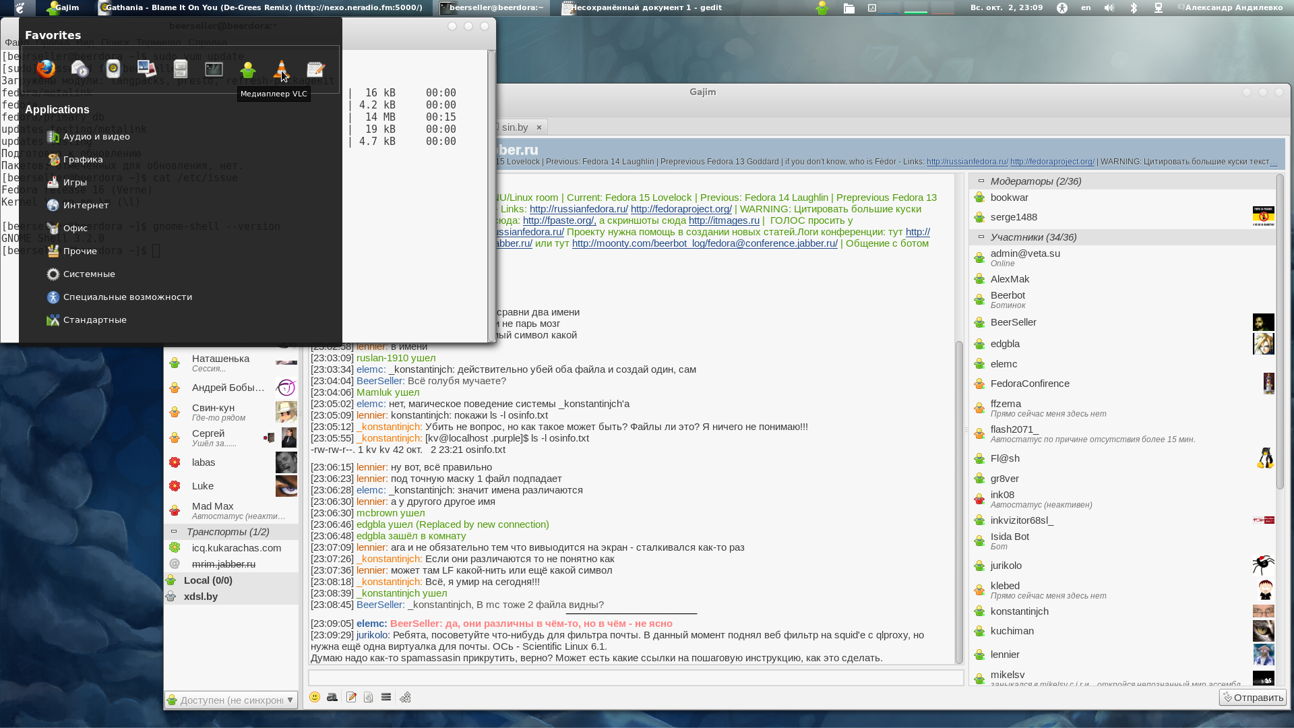1294x728 pixels.
Task: Open gedit text editor favorite
Action: pyautogui.click(x=315, y=69)
